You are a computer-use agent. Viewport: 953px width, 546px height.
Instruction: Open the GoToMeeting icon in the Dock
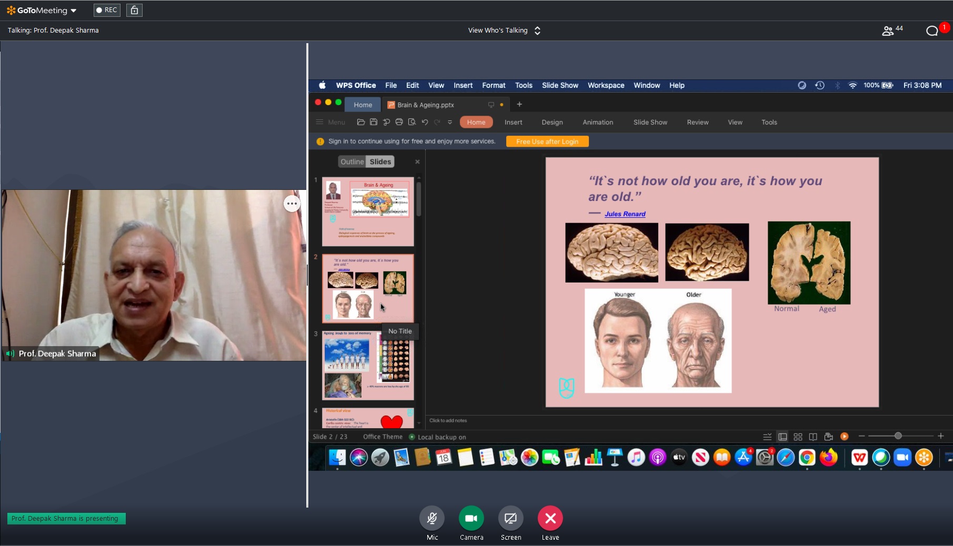(x=924, y=457)
